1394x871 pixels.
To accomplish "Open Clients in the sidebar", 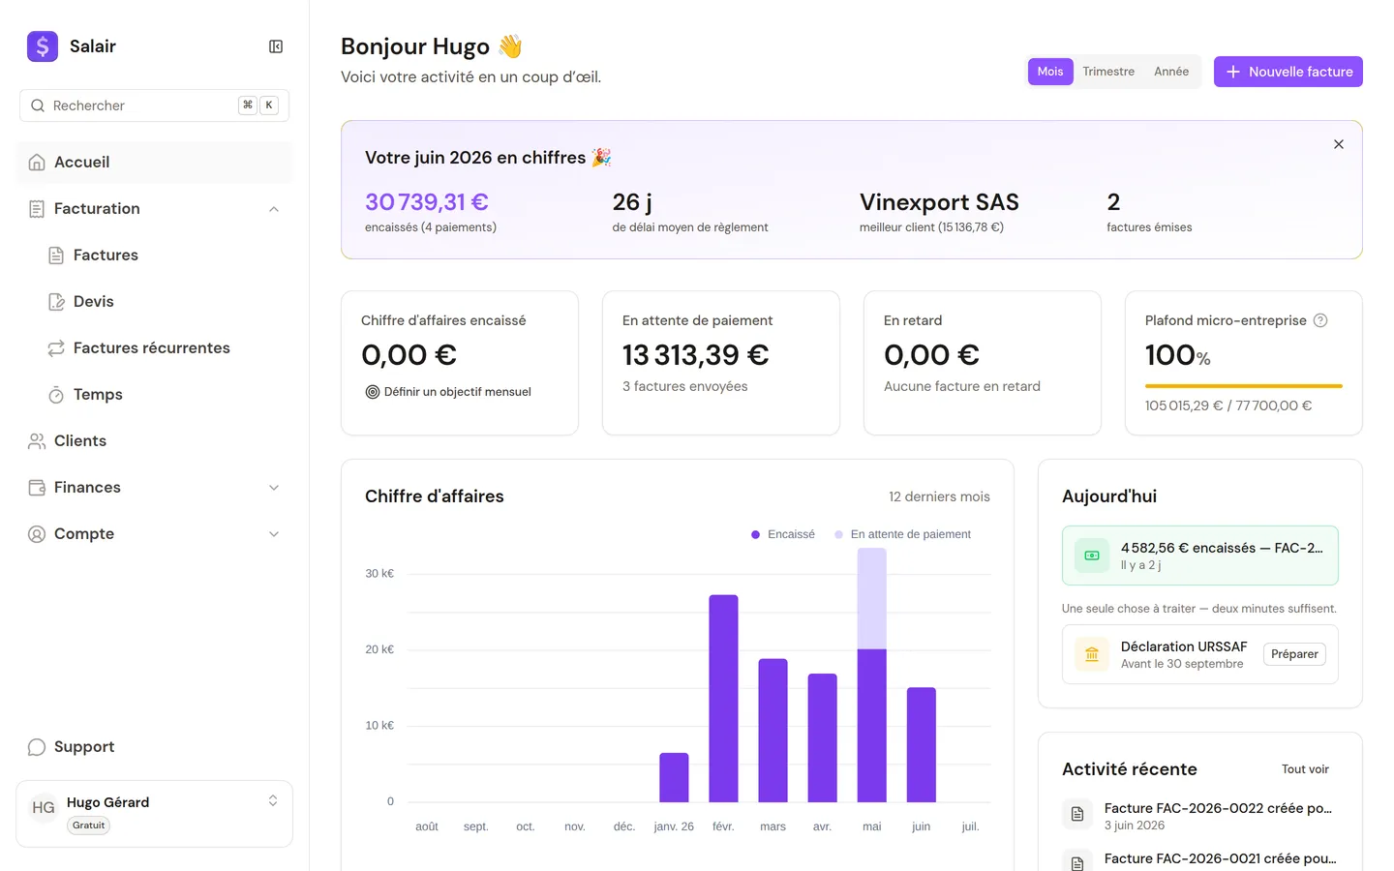I will 155,441.
